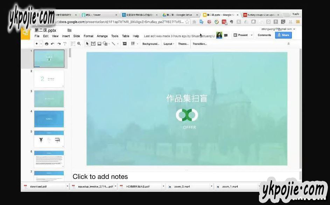The height and width of the screenshot is (205, 330).
Task: Open the Arrange menu
Action: click(102, 36)
